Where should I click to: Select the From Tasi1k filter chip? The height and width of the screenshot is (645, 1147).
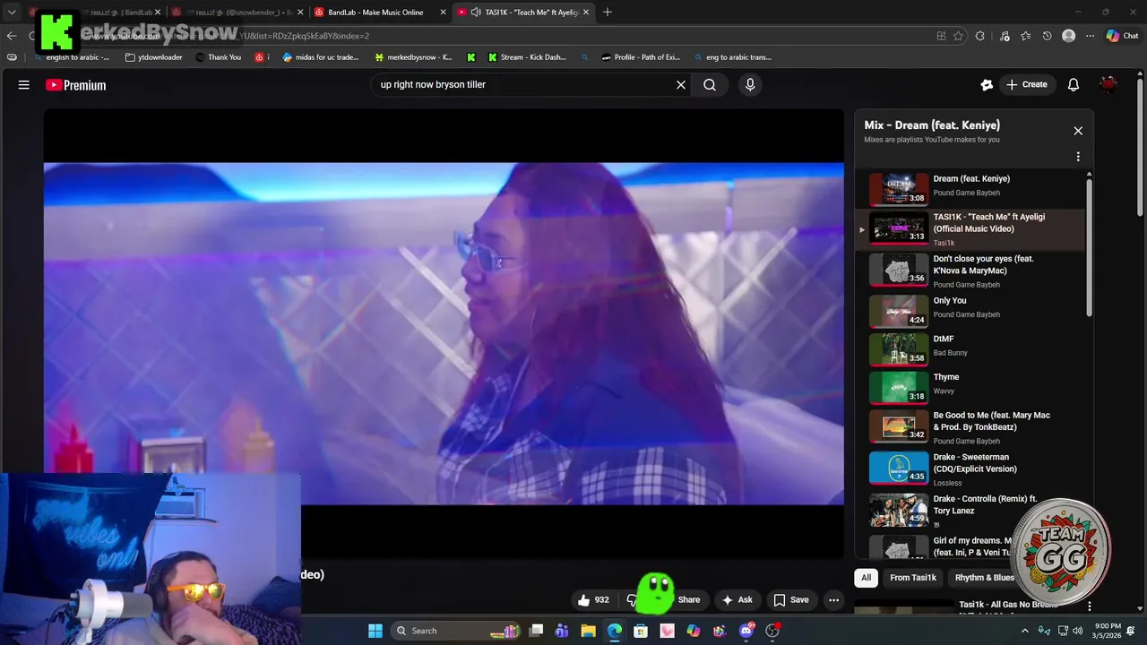[x=912, y=578]
